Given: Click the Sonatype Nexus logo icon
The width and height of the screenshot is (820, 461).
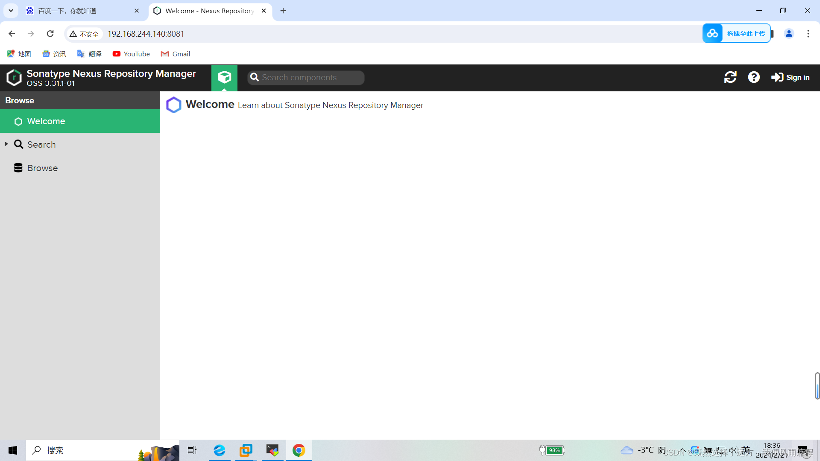Looking at the screenshot, I should point(14,78).
